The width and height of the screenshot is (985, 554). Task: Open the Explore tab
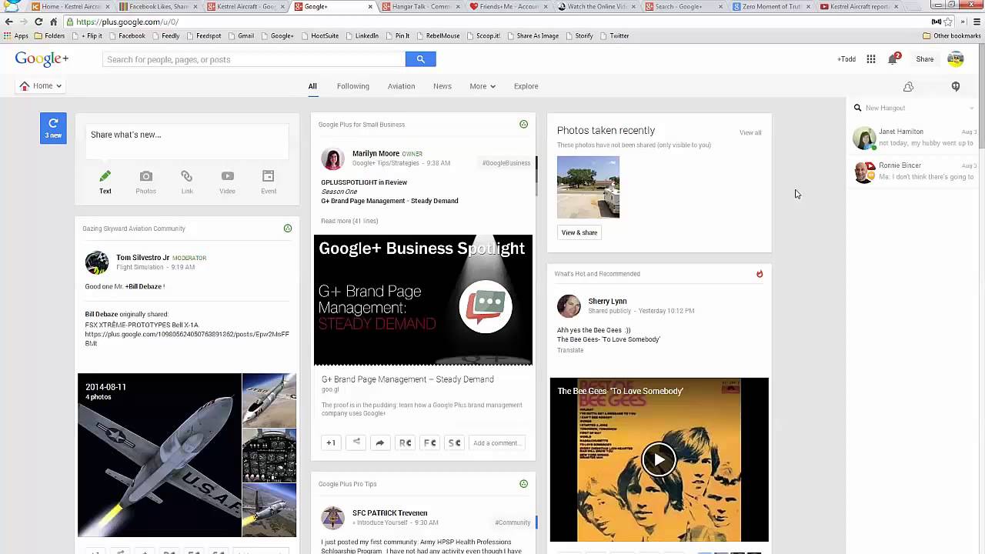tap(526, 86)
